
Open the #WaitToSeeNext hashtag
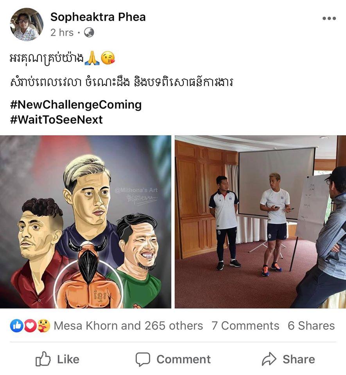[56, 120]
